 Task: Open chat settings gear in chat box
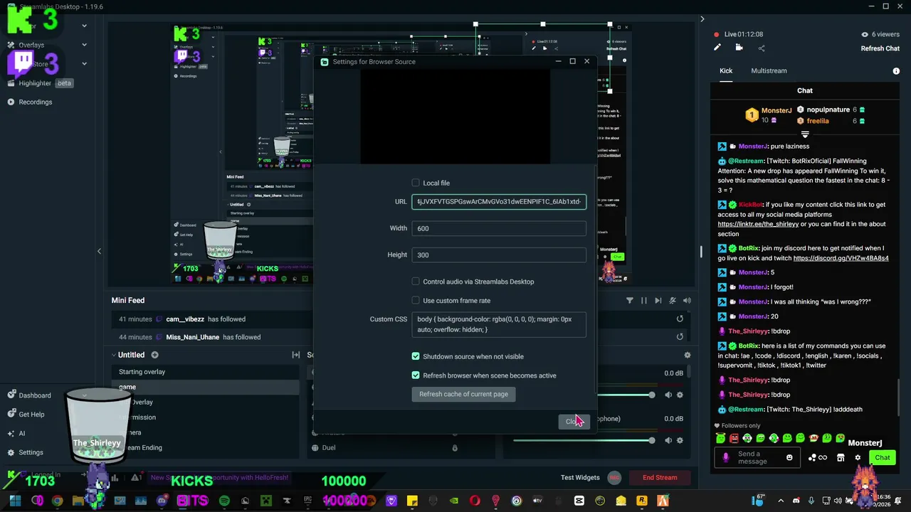coord(858,457)
